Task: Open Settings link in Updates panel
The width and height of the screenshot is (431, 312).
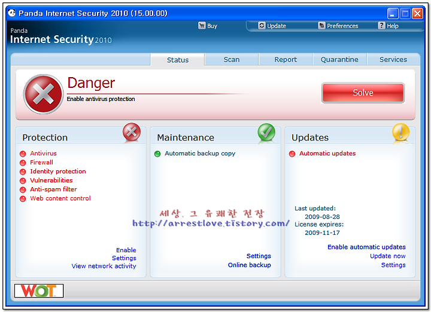Action: point(393,265)
